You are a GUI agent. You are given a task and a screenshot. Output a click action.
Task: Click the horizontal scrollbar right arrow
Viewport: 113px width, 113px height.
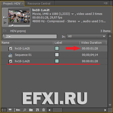point(105,110)
